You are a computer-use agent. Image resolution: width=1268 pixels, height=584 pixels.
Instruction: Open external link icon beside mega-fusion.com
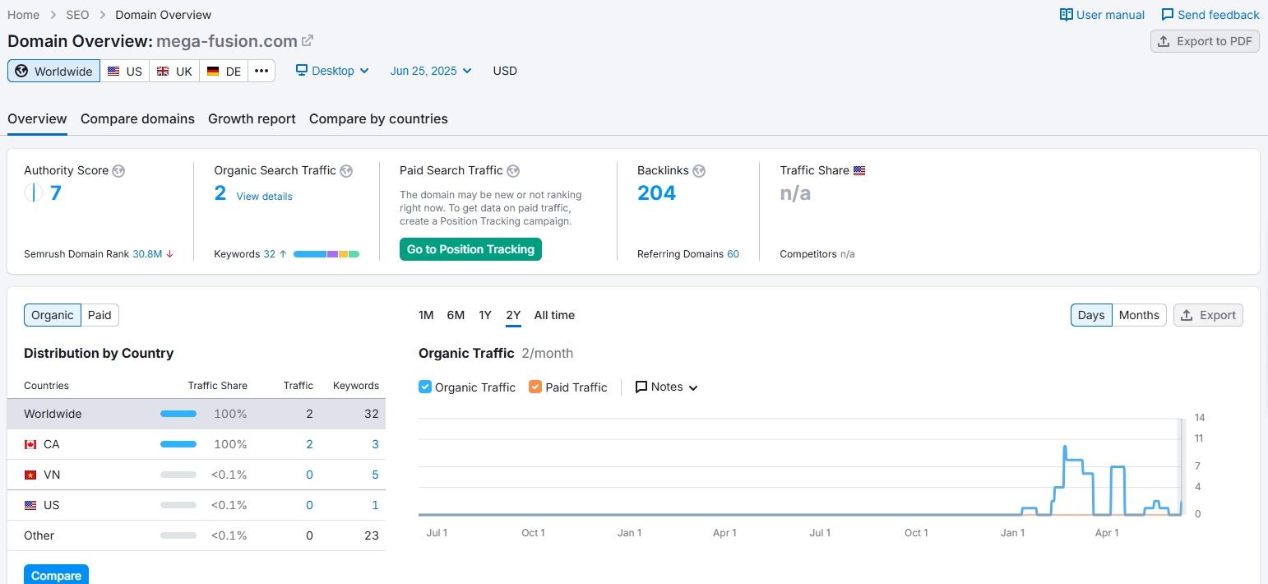click(307, 40)
